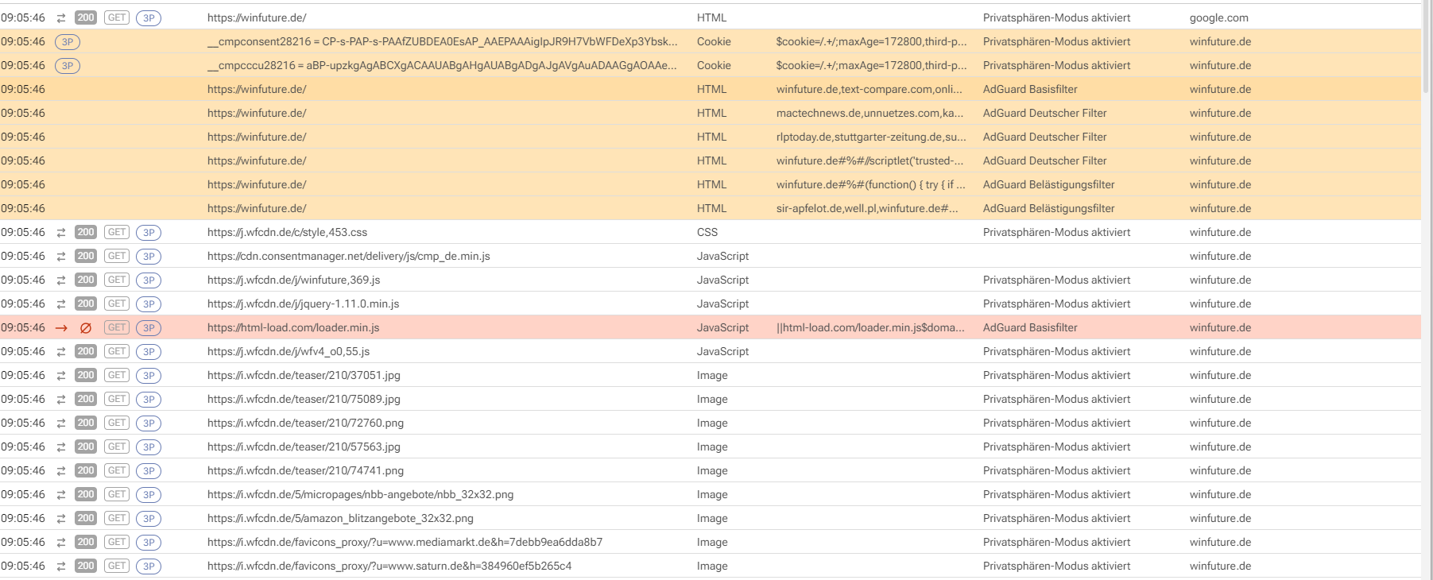The image size is (1433, 580).
Task: Click the 200 badge in the jquery-1.11.0.min.js row
Action: coord(86,304)
